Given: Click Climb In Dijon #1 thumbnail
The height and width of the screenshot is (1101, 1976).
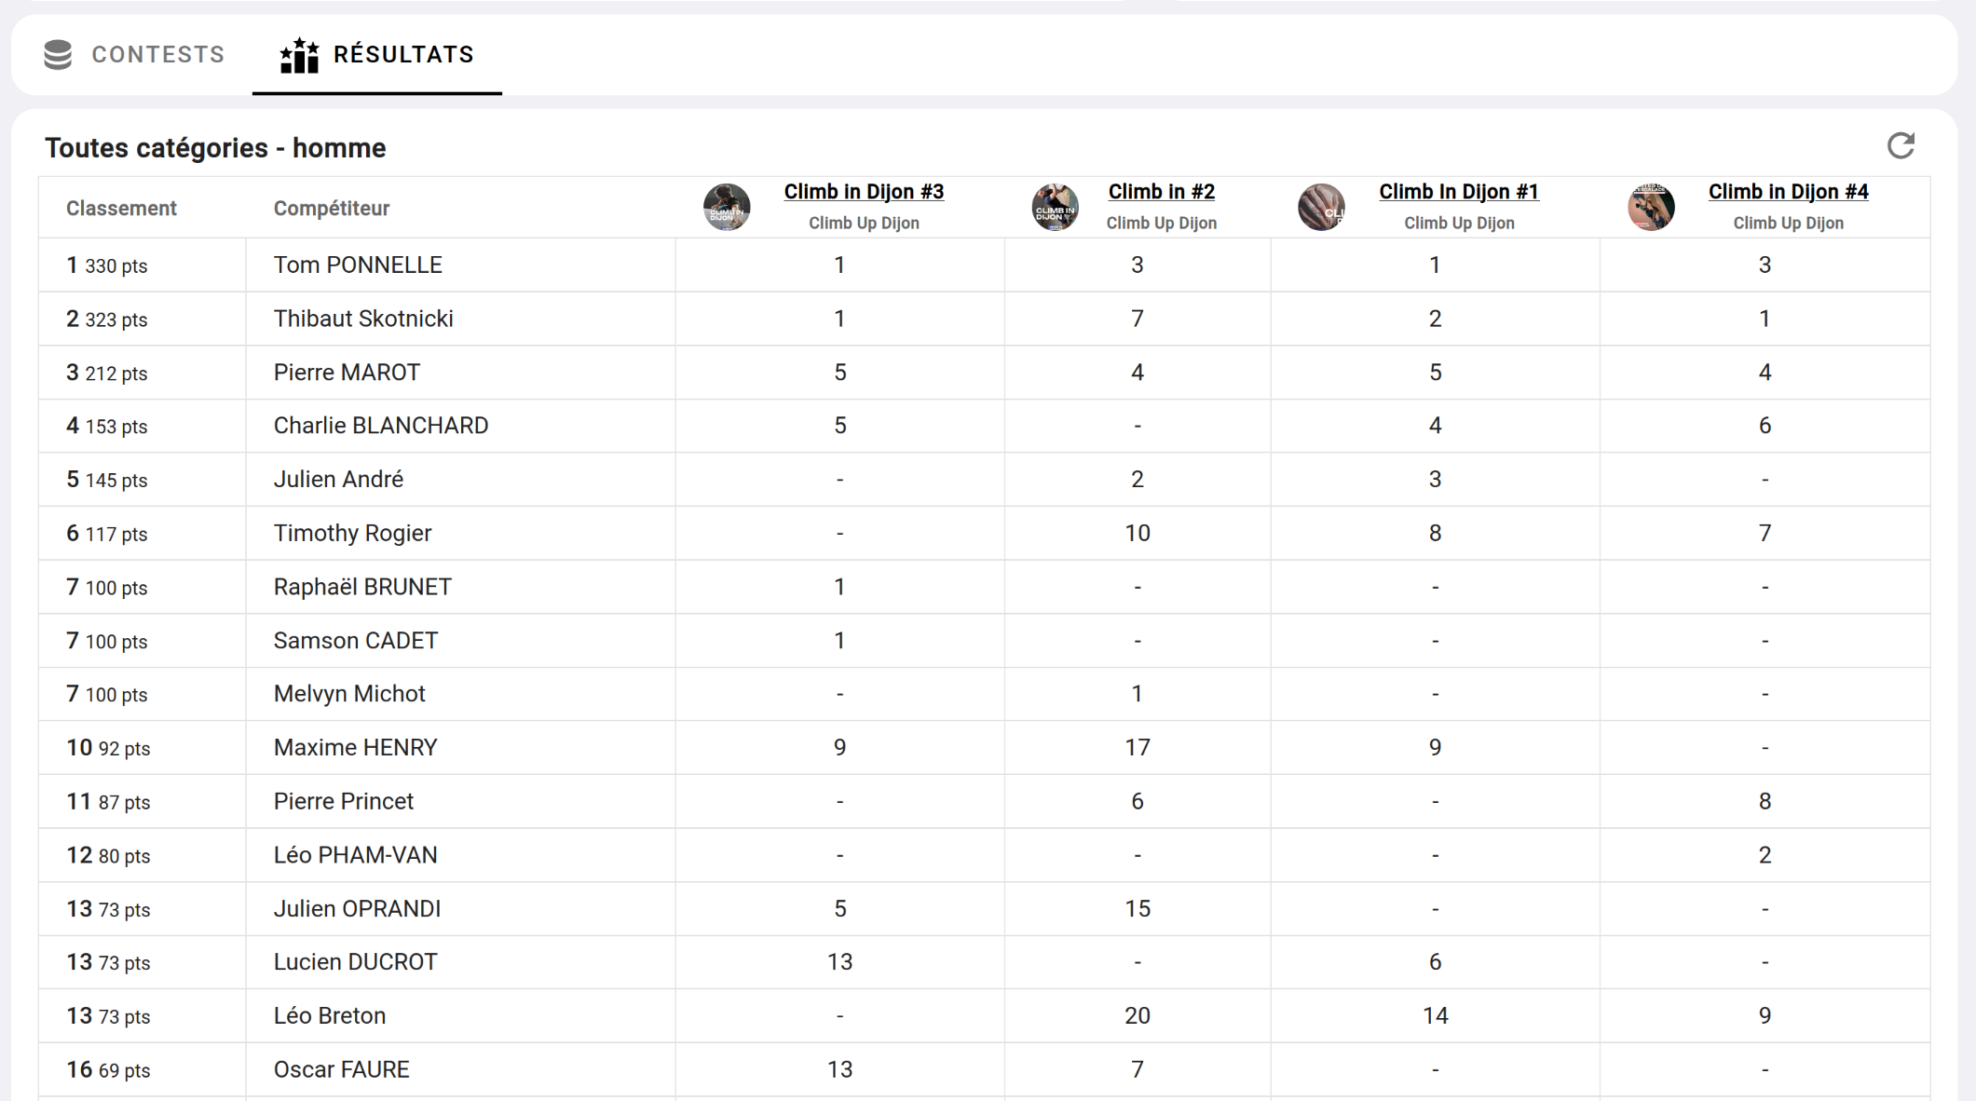Looking at the screenshot, I should (1321, 207).
